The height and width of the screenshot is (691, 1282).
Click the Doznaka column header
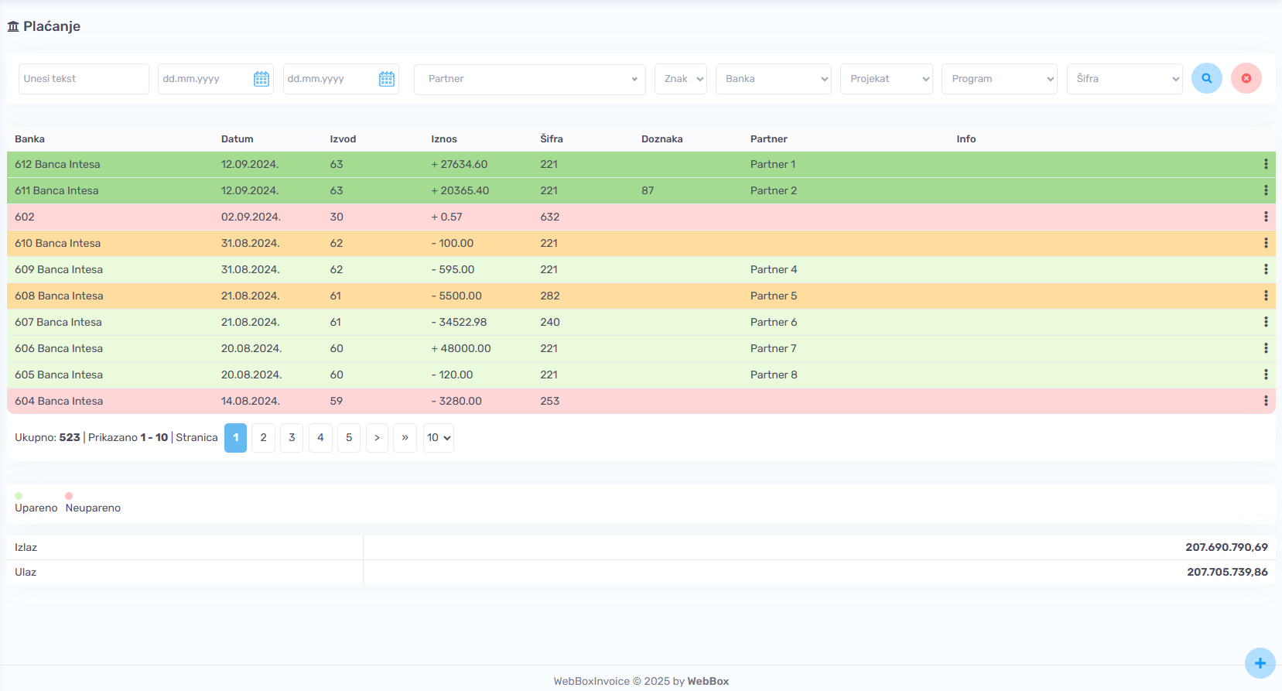662,139
